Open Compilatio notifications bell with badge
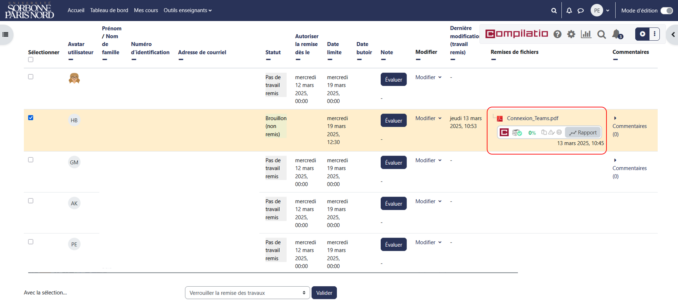This screenshot has width=678, height=308. [617, 34]
